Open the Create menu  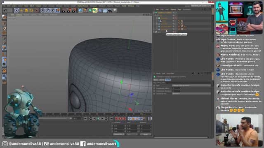click(x=14, y=6)
